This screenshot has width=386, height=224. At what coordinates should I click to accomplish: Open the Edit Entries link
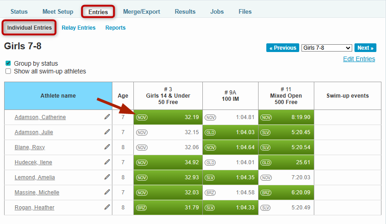(359, 59)
